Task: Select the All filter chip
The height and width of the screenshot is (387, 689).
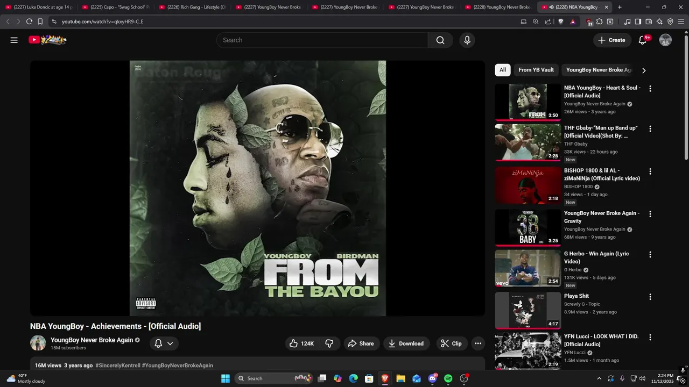Action: tap(503, 70)
